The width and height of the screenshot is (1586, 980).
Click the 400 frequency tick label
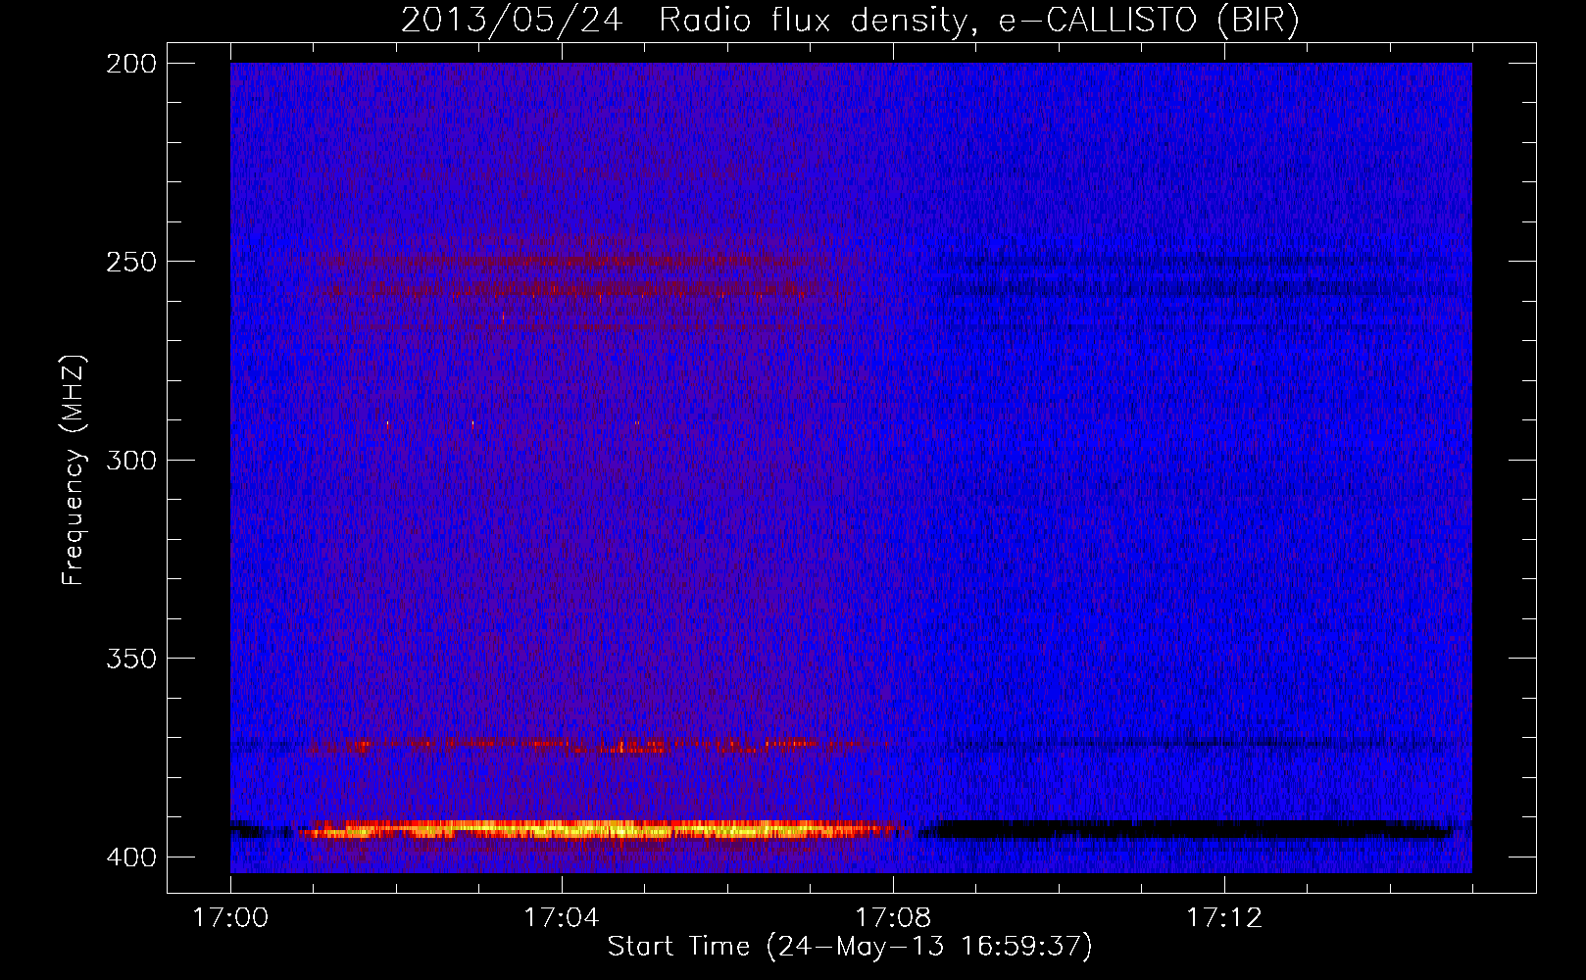[131, 857]
